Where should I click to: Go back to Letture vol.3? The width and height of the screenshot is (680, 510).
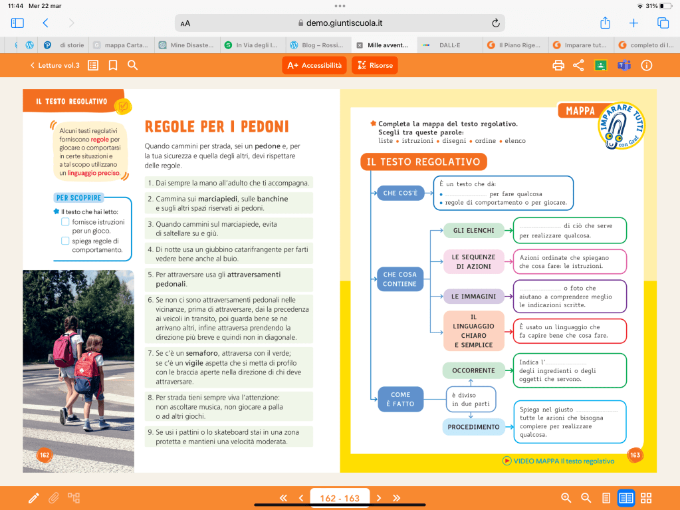click(55, 65)
